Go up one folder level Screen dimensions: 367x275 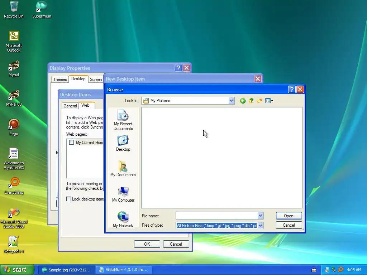tap(251, 101)
